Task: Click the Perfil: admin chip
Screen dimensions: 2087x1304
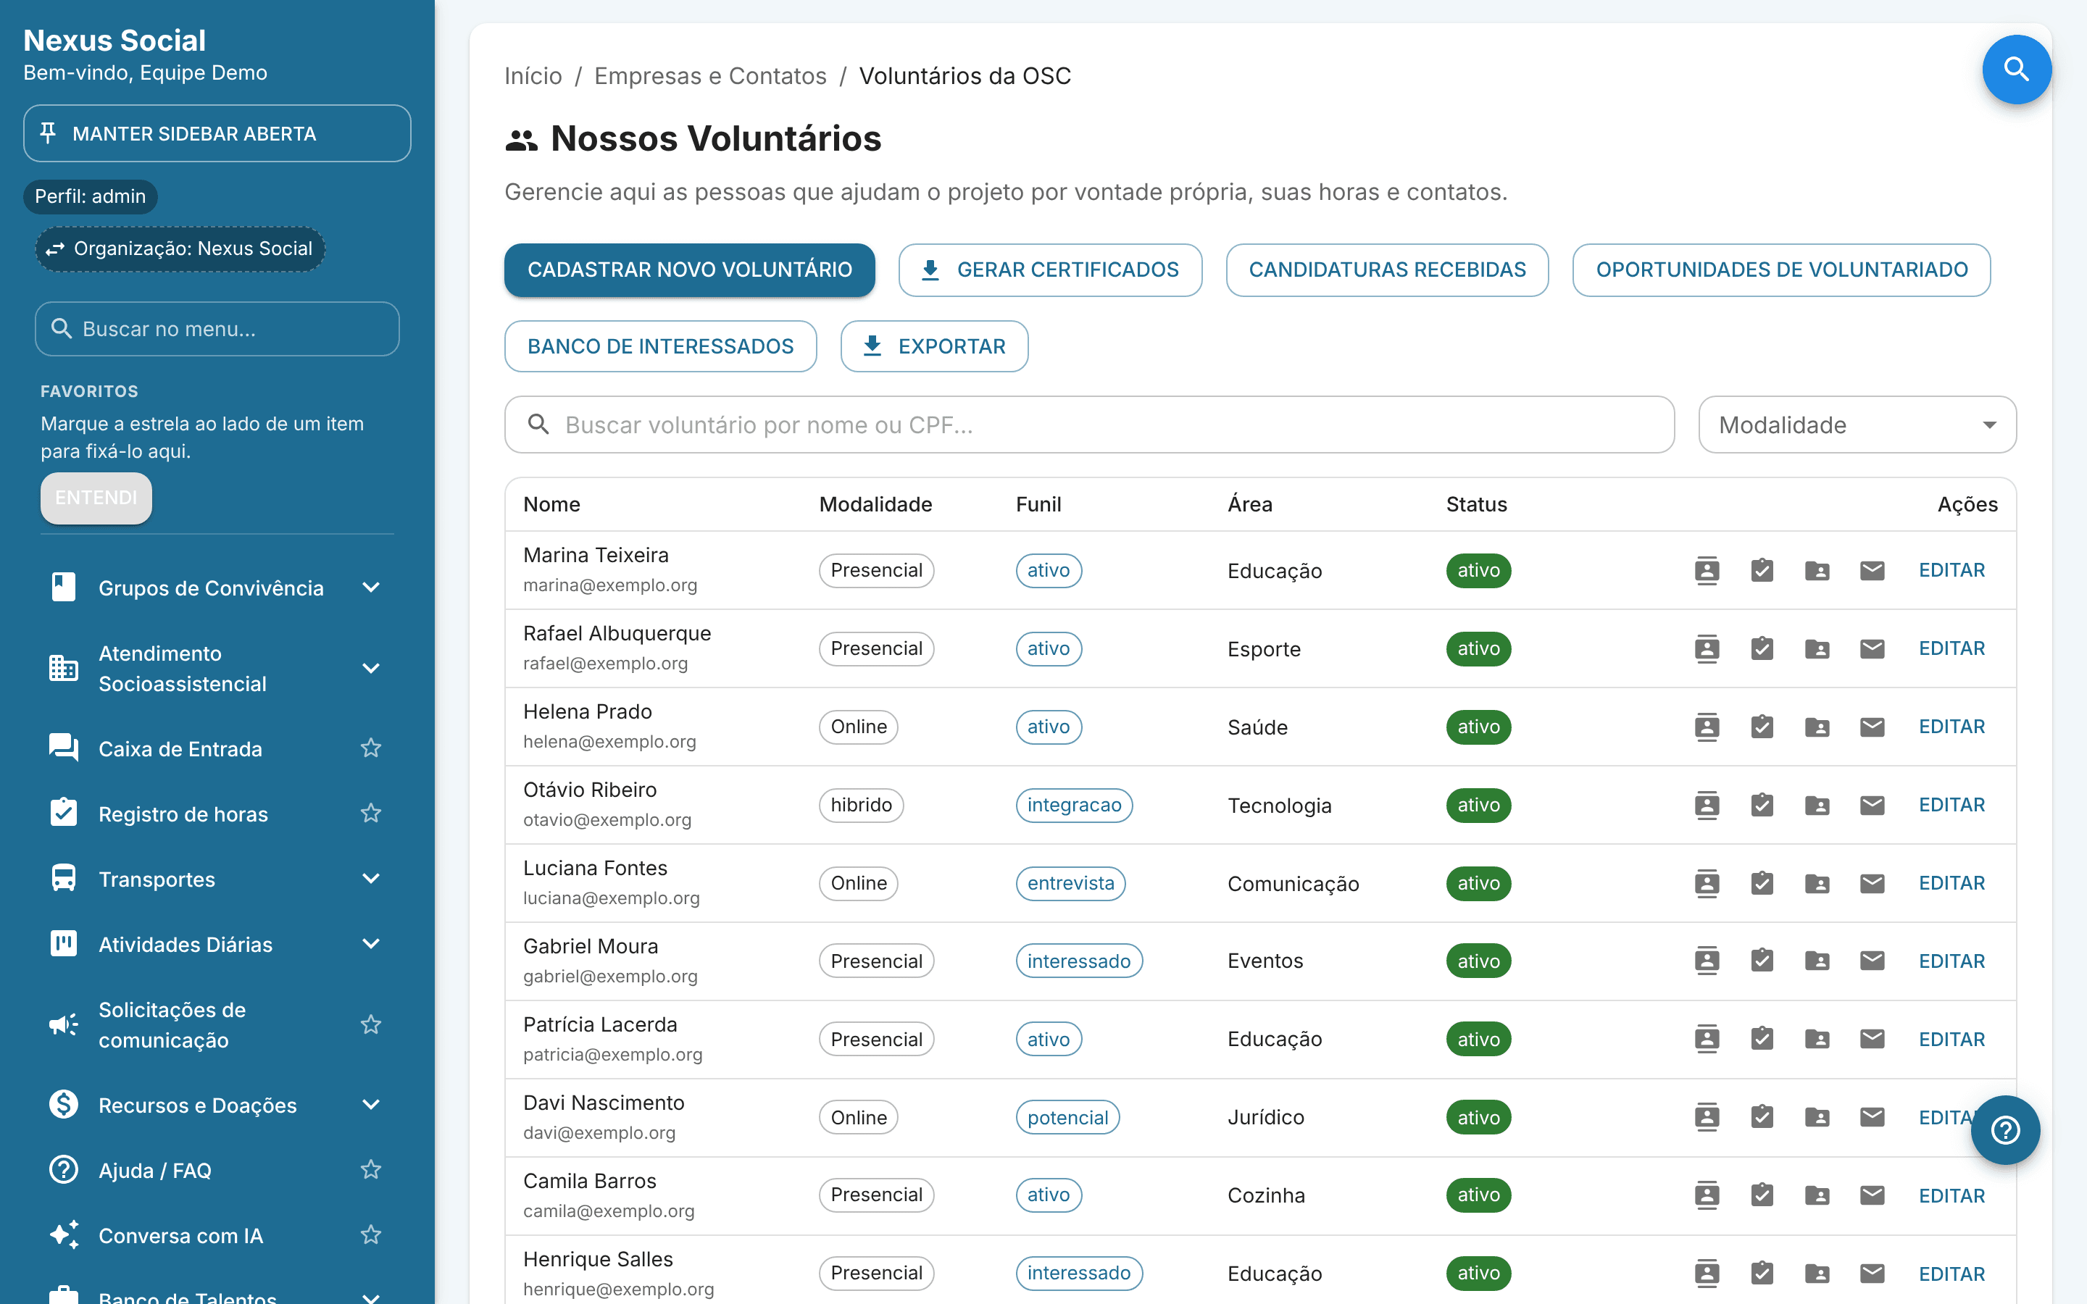Action: 90,196
